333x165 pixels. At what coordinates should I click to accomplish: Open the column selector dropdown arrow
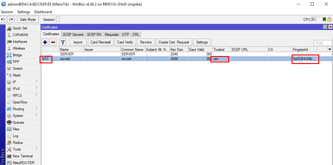330,49
